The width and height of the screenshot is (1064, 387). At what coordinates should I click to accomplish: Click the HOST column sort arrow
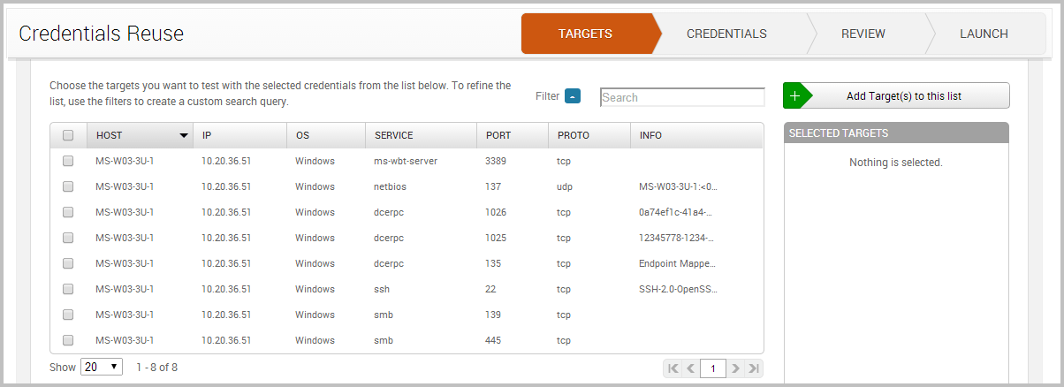[184, 136]
